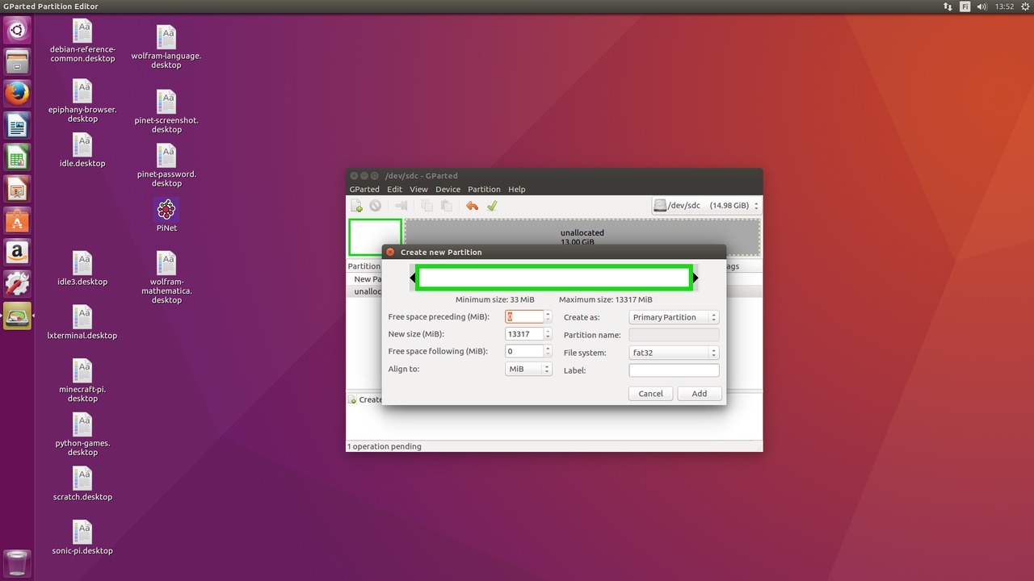
Task: Click New size spinner arrows
Action: click(548, 334)
